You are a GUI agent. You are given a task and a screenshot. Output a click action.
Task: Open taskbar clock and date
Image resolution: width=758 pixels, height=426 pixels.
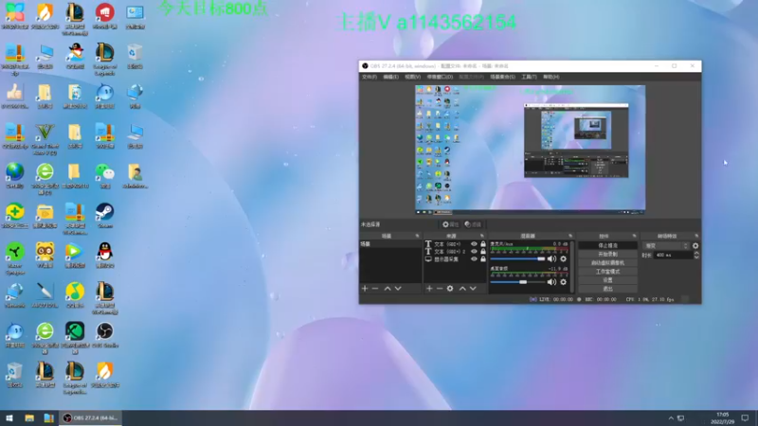point(722,417)
